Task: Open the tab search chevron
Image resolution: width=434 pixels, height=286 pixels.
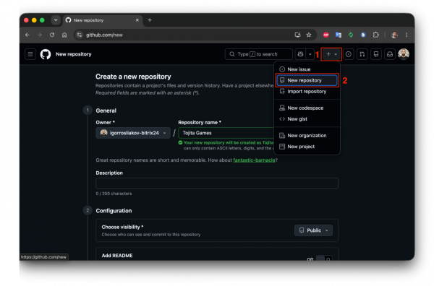Action: (56, 20)
